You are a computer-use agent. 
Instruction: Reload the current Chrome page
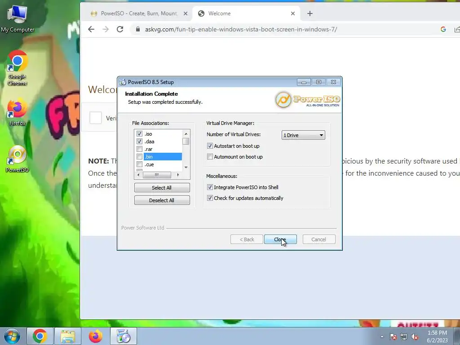120,29
